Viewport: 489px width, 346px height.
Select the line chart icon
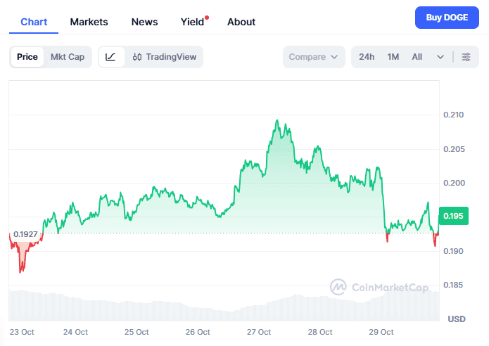coord(111,57)
